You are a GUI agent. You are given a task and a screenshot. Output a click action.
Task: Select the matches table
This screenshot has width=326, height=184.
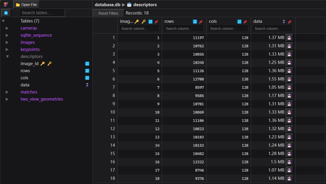point(29,92)
